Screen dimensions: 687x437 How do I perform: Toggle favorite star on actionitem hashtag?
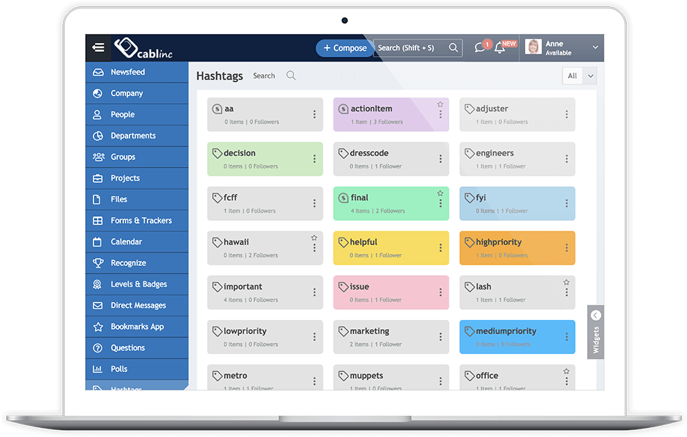coord(440,105)
